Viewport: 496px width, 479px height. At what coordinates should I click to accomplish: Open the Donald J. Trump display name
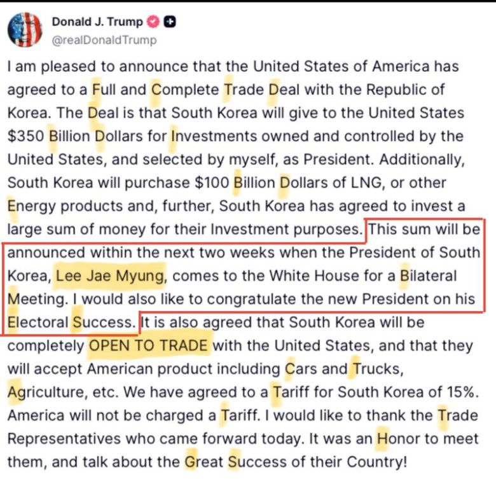click(97, 22)
